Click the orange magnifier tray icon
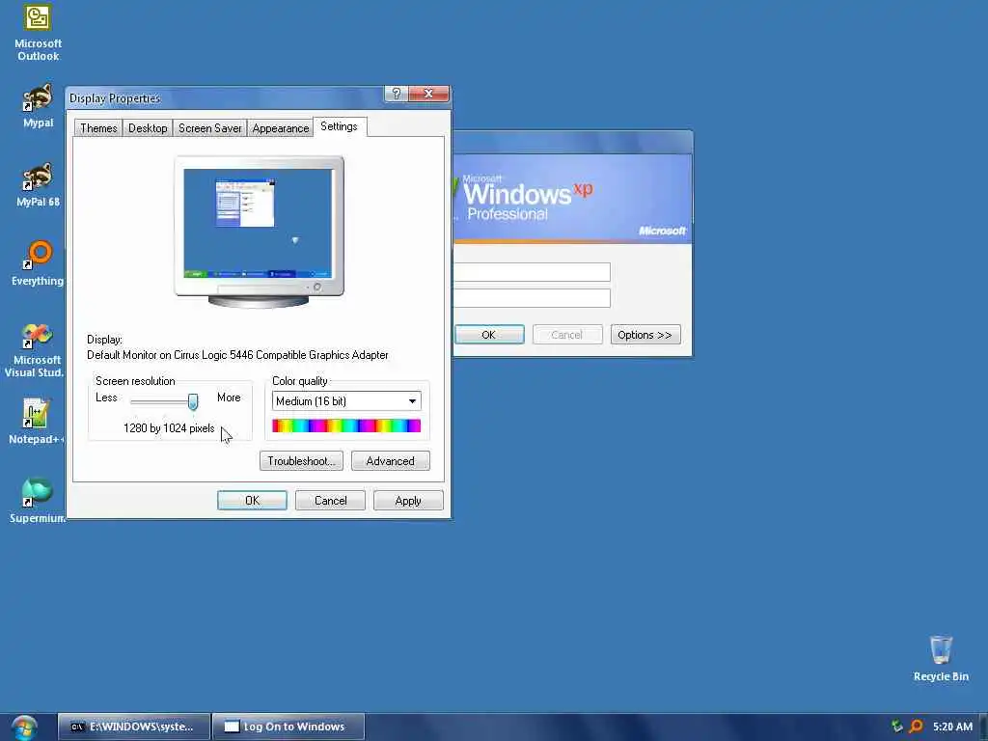Viewport: 988px width, 741px height. pyautogui.click(x=917, y=727)
